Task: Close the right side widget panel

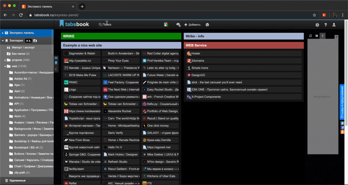Action: click(x=336, y=37)
